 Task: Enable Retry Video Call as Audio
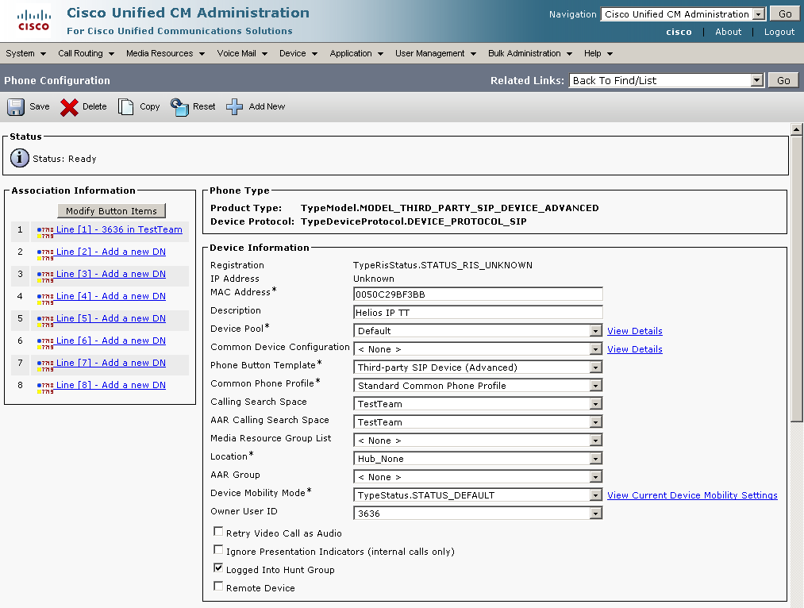click(218, 532)
